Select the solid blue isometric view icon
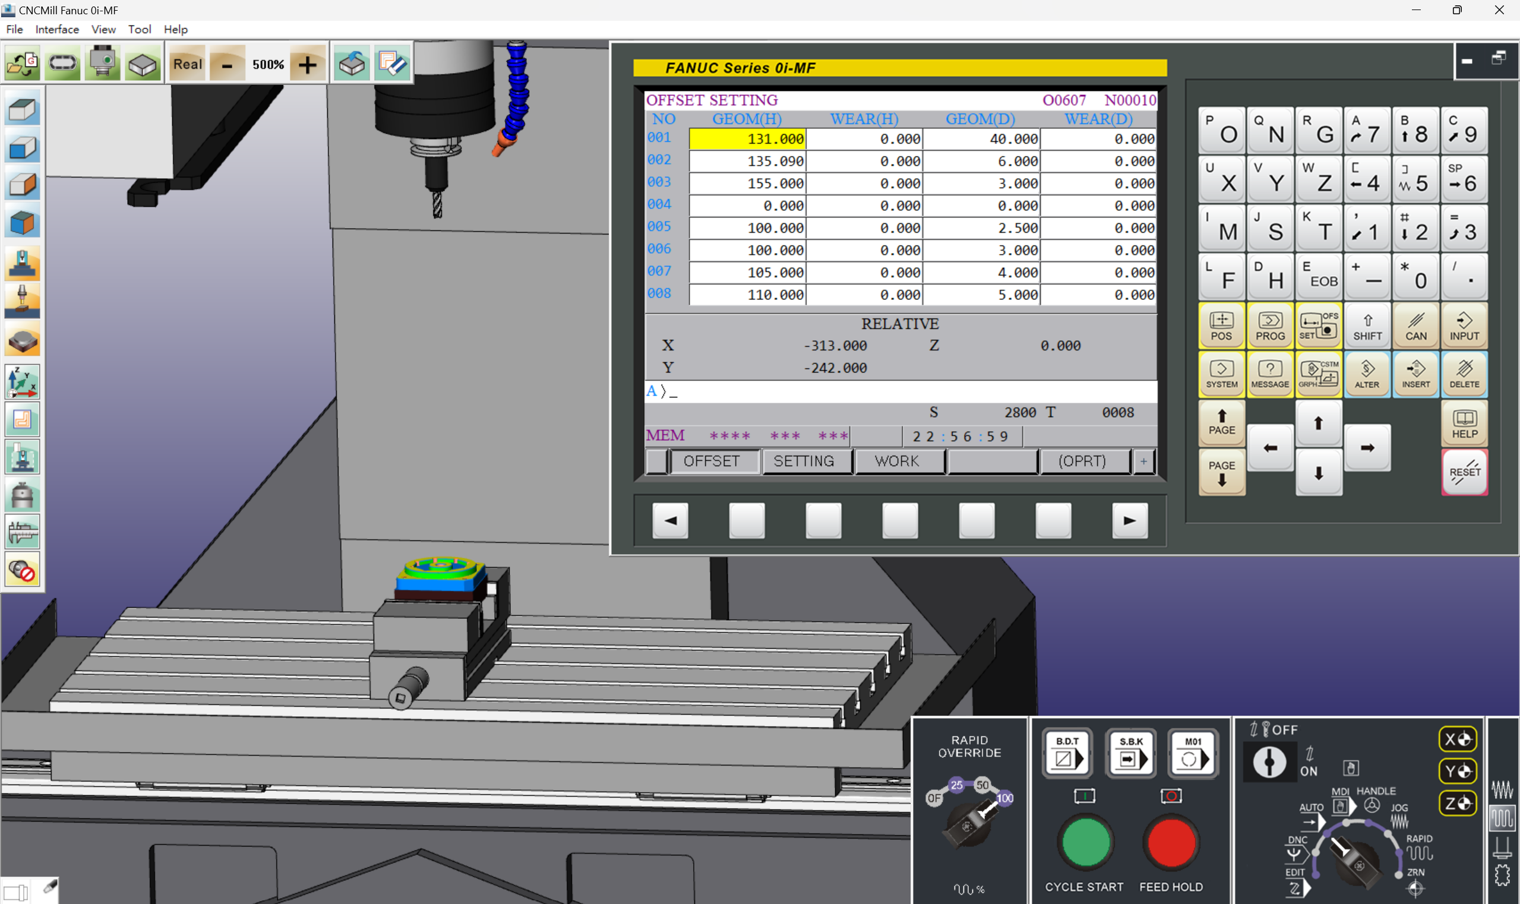 point(23,223)
